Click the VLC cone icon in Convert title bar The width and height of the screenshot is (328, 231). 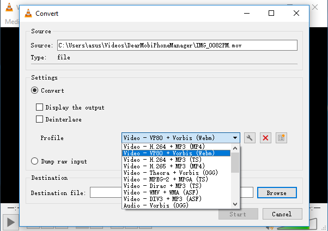(28, 14)
